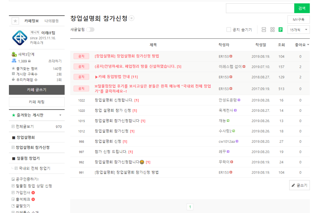Open the 출석체크 board
Image resolution: width=331 pixels, height=213 pixels.
tap(23, 199)
